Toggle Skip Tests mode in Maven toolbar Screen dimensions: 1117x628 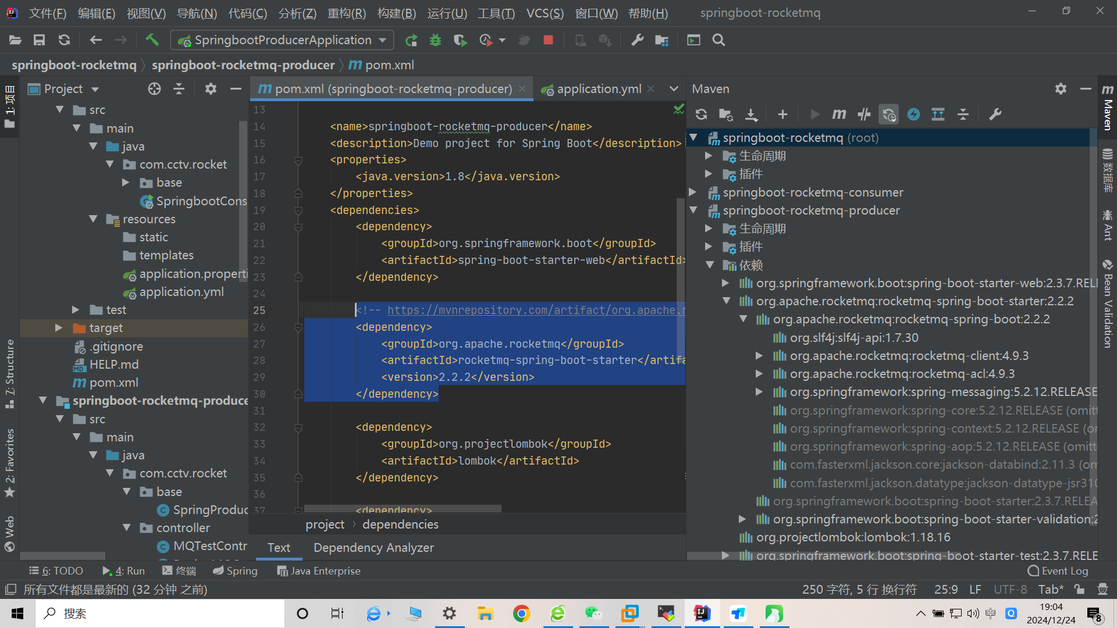[x=913, y=115]
